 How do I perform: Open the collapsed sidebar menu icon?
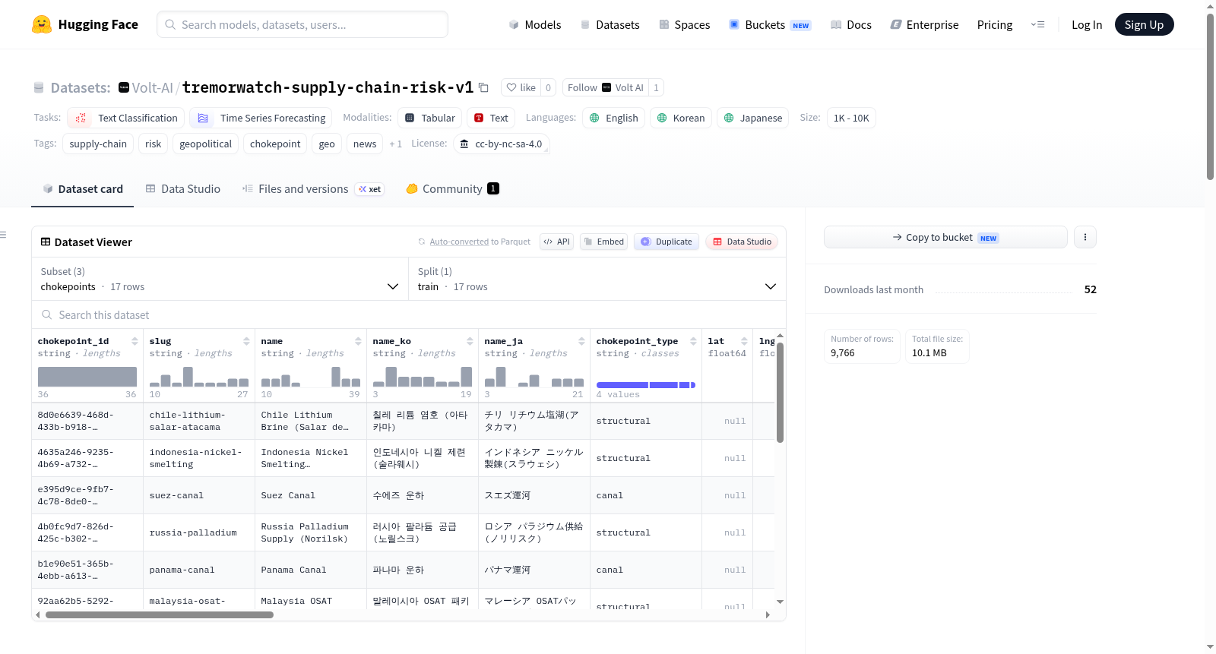pos(3,235)
